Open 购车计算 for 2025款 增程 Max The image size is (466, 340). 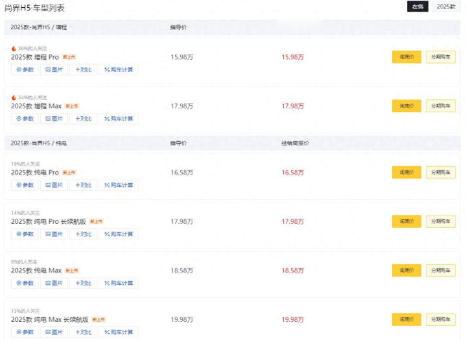coord(119,119)
